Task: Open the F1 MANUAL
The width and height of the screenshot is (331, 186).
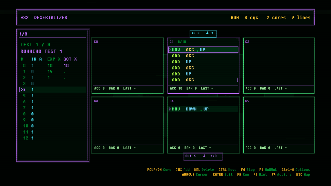Action: coord(268,170)
